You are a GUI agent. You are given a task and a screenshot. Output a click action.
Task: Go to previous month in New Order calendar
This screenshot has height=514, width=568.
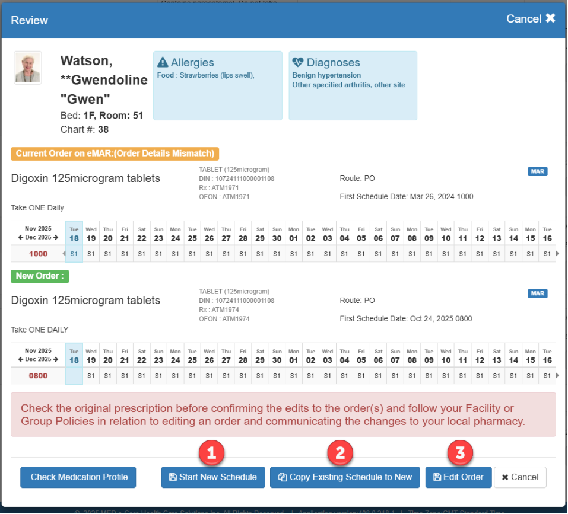pyautogui.click(x=21, y=359)
